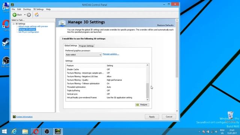Switch to OBS Studio in the taskbar
The width and height of the screenshot is (240, 135).
click(47, 132)
